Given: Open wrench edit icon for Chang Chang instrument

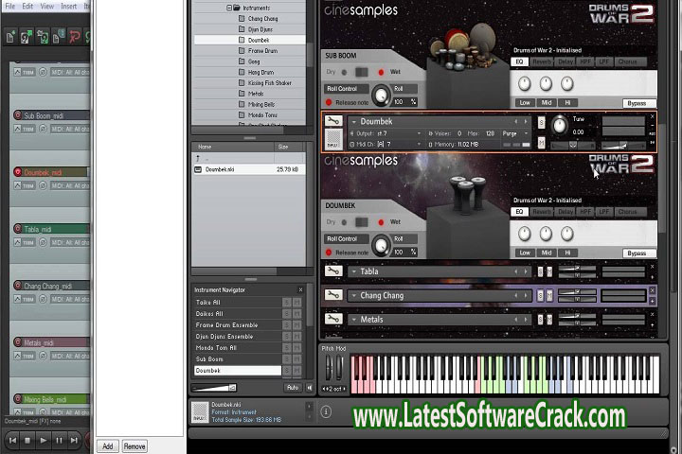Looking at the screenshot, I should (x=333, y=295).
